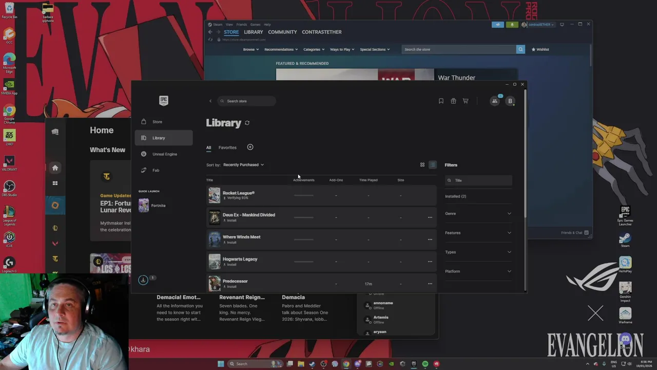Click Epic Search store field
657x370 pixels.
[x=246, y=101]
